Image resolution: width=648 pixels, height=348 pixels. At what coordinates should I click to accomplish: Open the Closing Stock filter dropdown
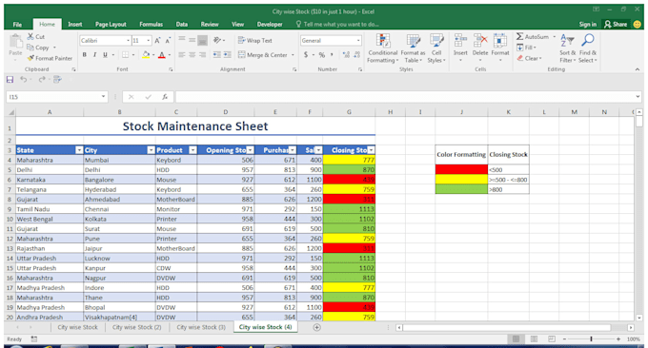(371, 150)
